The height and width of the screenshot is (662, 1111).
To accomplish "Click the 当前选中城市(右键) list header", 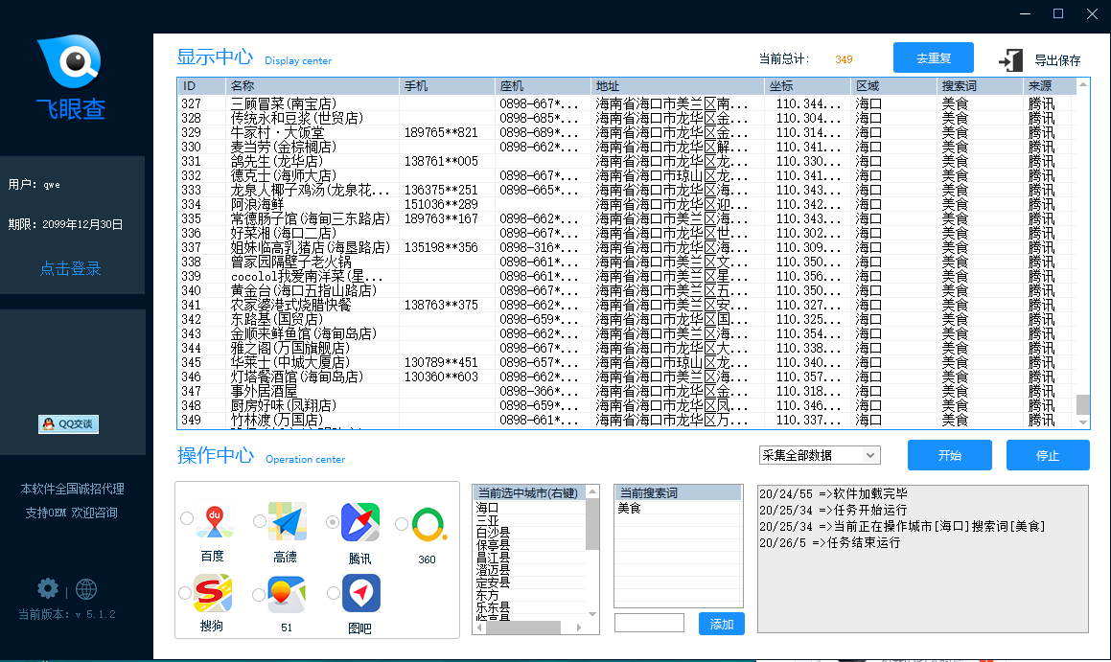I will (529, 492).
